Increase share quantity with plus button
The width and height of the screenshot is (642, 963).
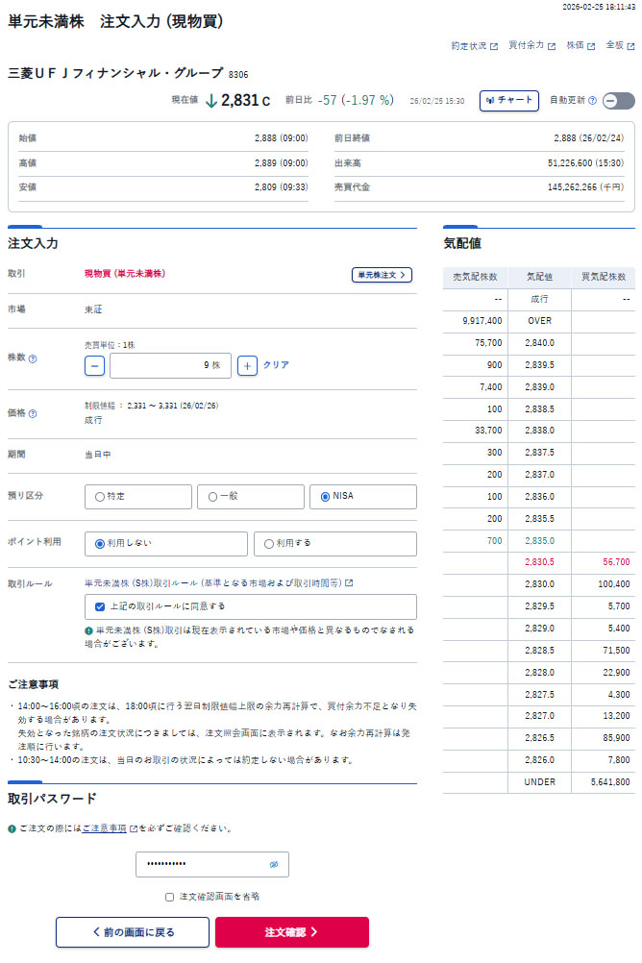pyautogui.click(x=247, y=365)
